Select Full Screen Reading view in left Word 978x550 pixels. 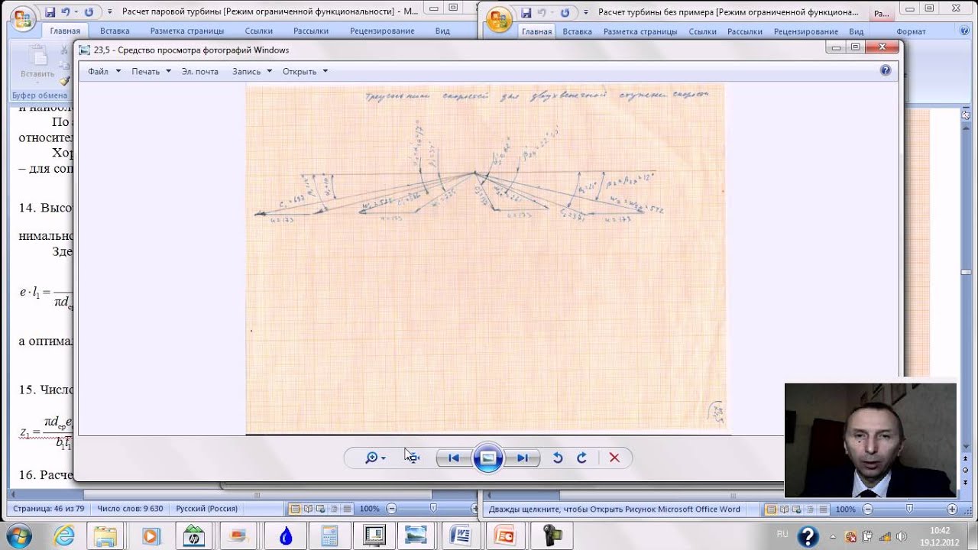(308, 509)
